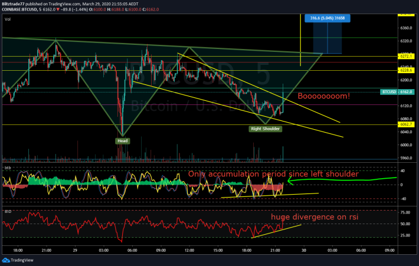Select the Right Shoulder pattern label
The width and height of the screenshot is (419, 266).
[x=264, y=128]
